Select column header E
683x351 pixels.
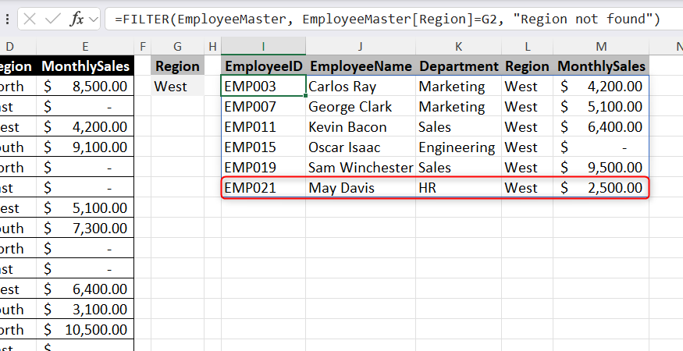85,46
